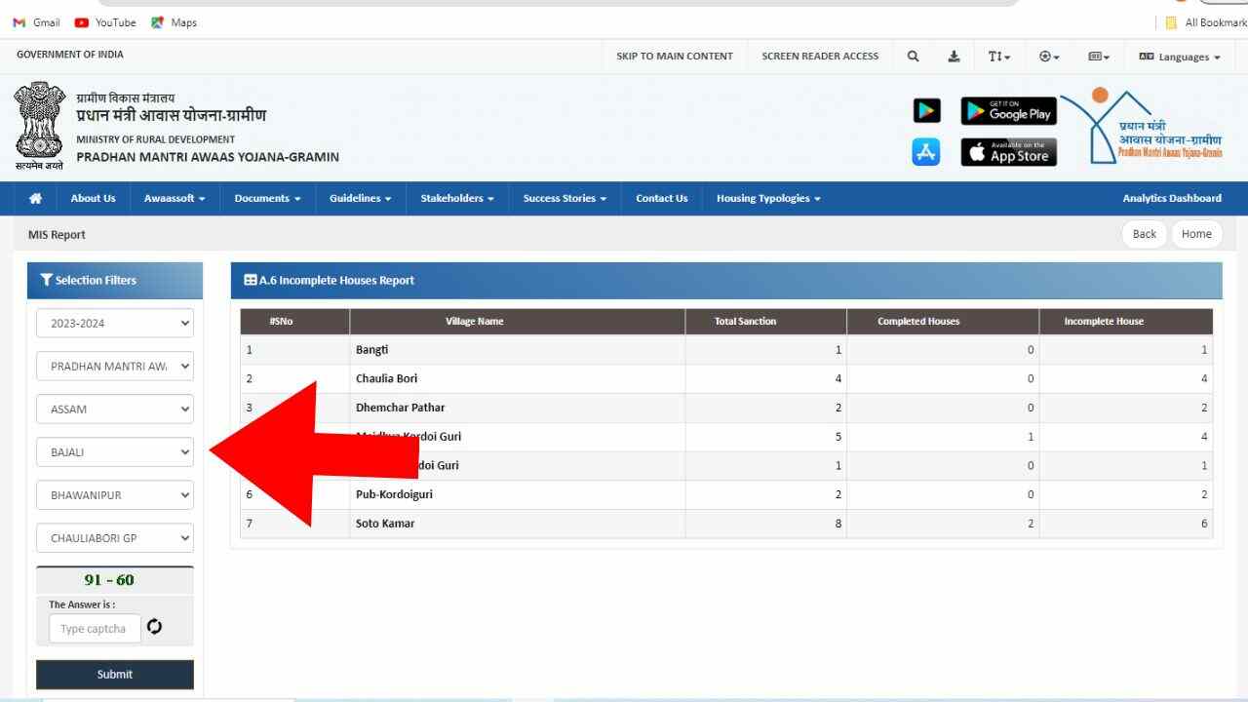Expand the Documents menu
1248x702 pixels.
tap(267, 198)
